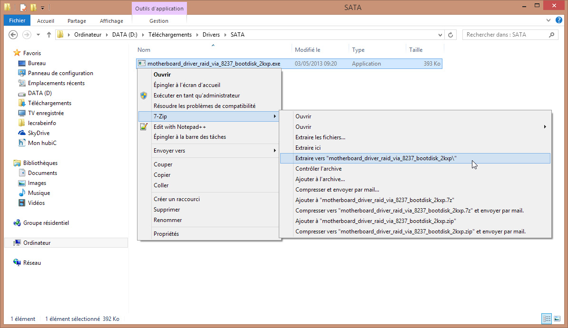Switch to large icons view
The width and height of the screenshot is (568, 328).
pos(557,318)
